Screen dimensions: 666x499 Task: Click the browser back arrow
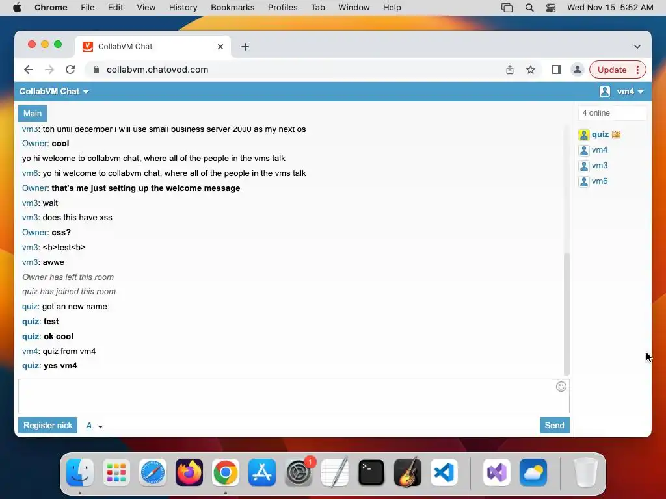(x=29, y=70)
